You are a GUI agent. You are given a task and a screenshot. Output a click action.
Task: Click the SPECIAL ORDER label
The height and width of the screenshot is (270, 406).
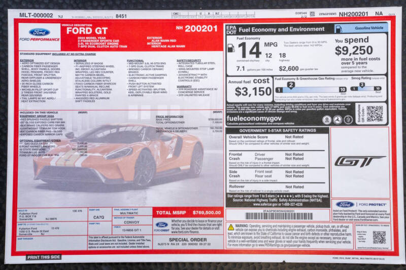[188, 240]
